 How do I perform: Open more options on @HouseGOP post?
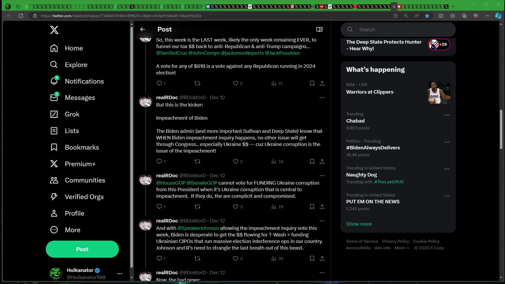(x=322, y=176)
